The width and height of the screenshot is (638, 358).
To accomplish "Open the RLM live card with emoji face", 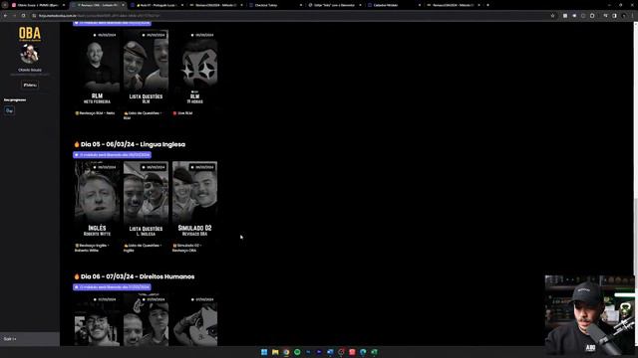I will 194,68.
